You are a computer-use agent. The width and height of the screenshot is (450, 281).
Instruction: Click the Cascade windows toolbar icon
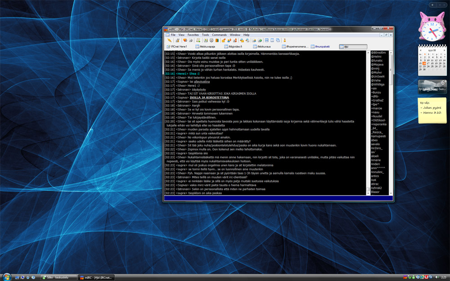tap(278, 40)
